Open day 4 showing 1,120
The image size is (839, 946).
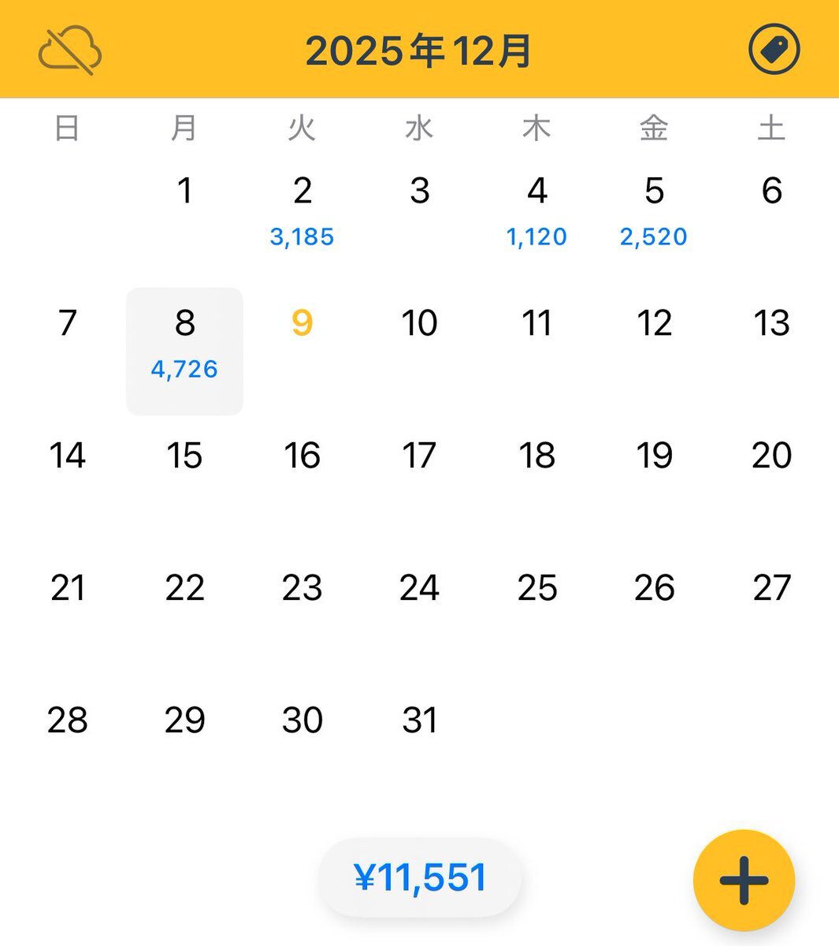coord(536,211)
